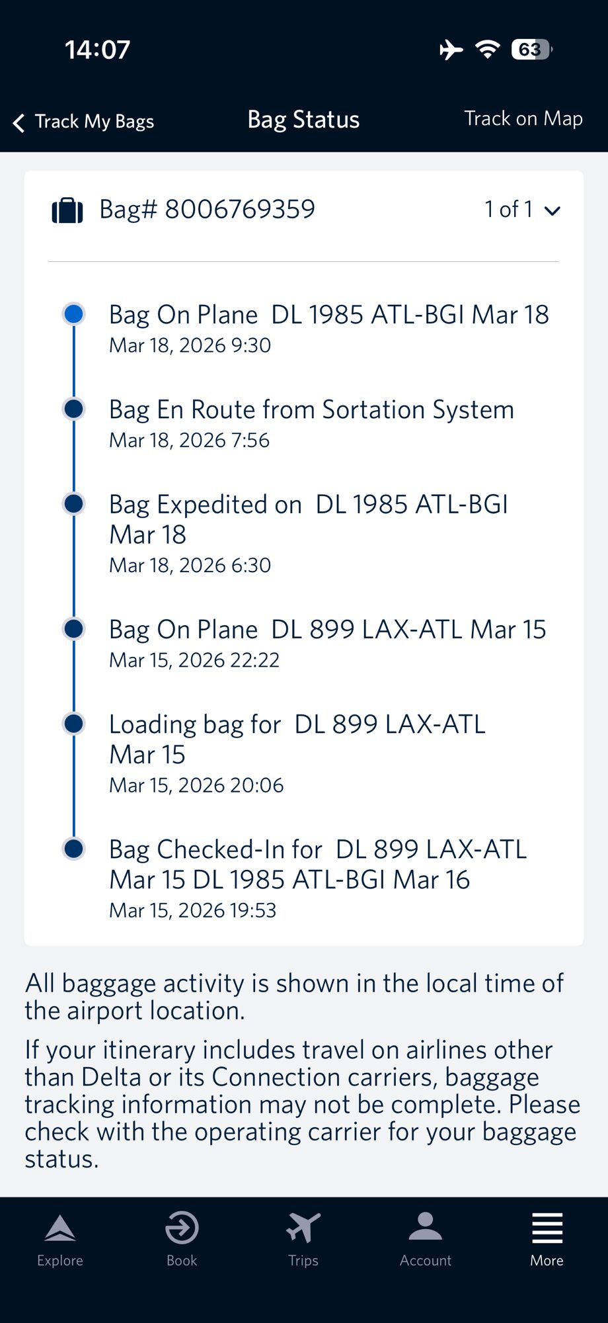This screenshot has height=1323, width=608.
Task: Select Bag En Route from Sortation System entry
Action: tap(311, 410)
